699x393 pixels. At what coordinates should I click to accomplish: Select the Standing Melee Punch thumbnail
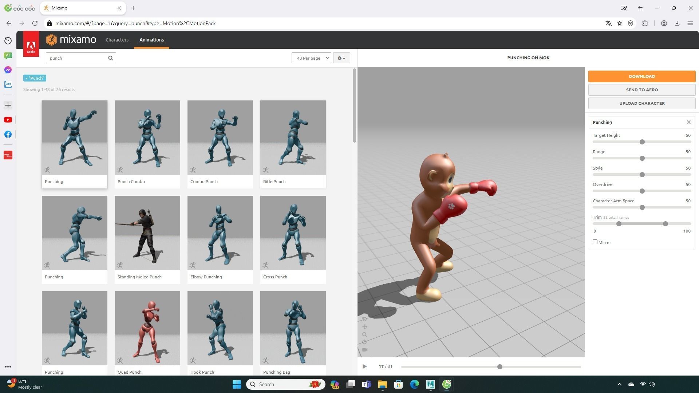point(147,233)
